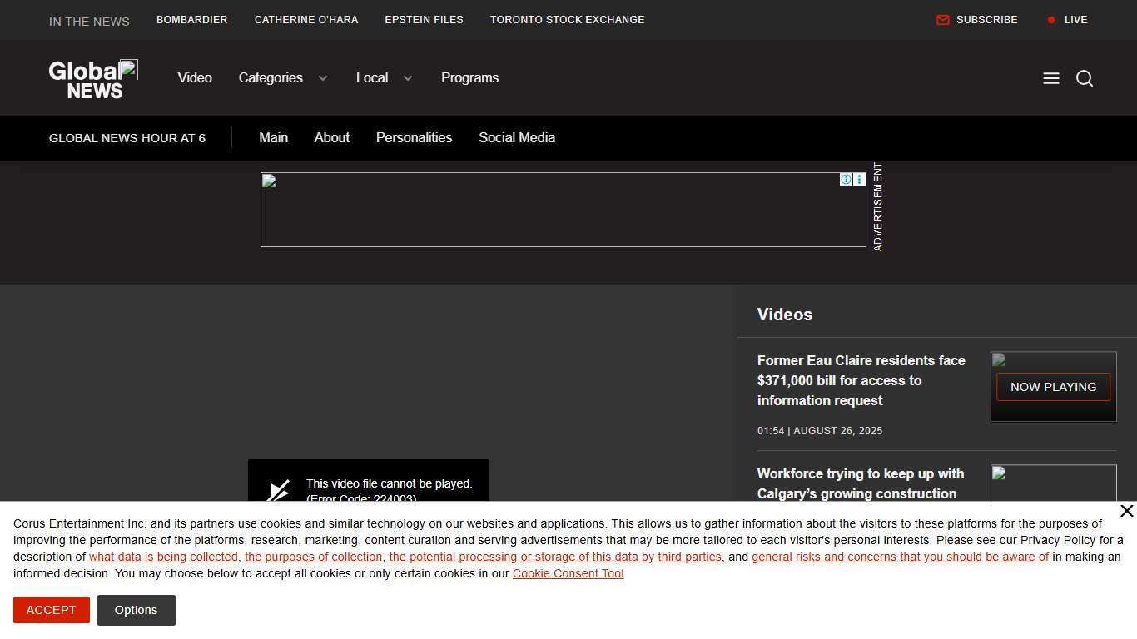Open Former Eau Claire residents video title
The width and height of the screenshot is (1137, 639).
[861, 380]
